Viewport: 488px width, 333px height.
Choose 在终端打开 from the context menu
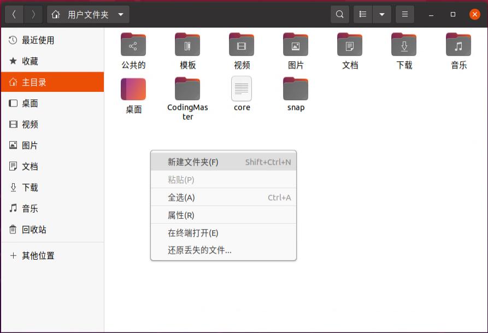[x=191, y=233]
